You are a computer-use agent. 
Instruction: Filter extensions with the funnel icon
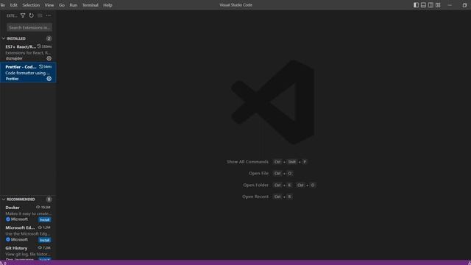pyautogui.click(x=23, y=15)
